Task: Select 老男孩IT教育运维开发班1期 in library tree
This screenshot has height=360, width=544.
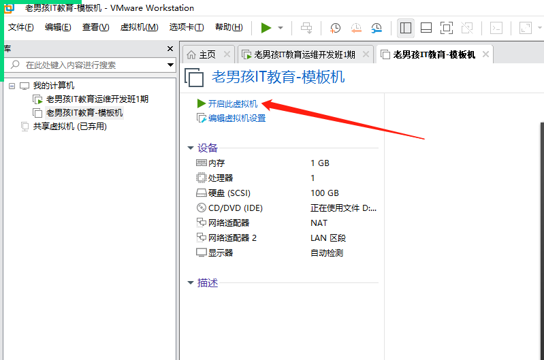Action: click(97, 99)
